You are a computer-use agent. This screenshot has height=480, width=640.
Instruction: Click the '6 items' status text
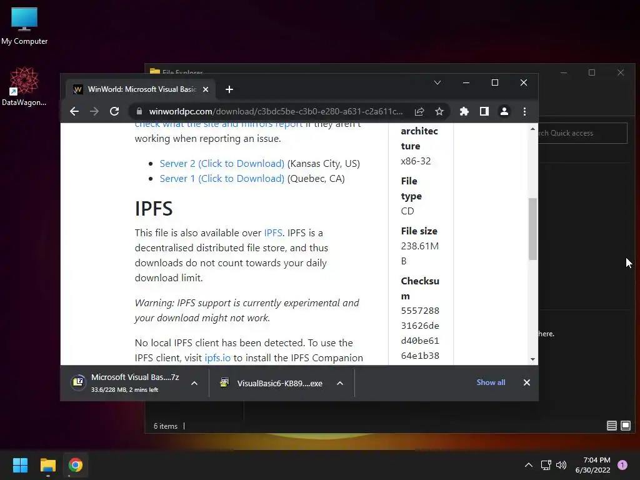(x=166, y=426)
